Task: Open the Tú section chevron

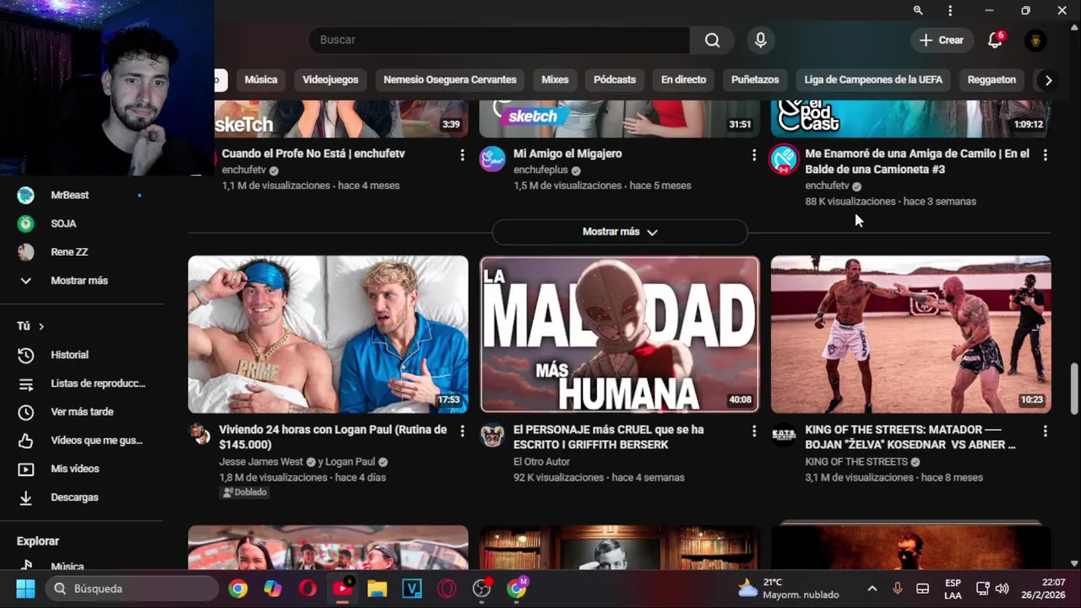Action: (41, 326)
